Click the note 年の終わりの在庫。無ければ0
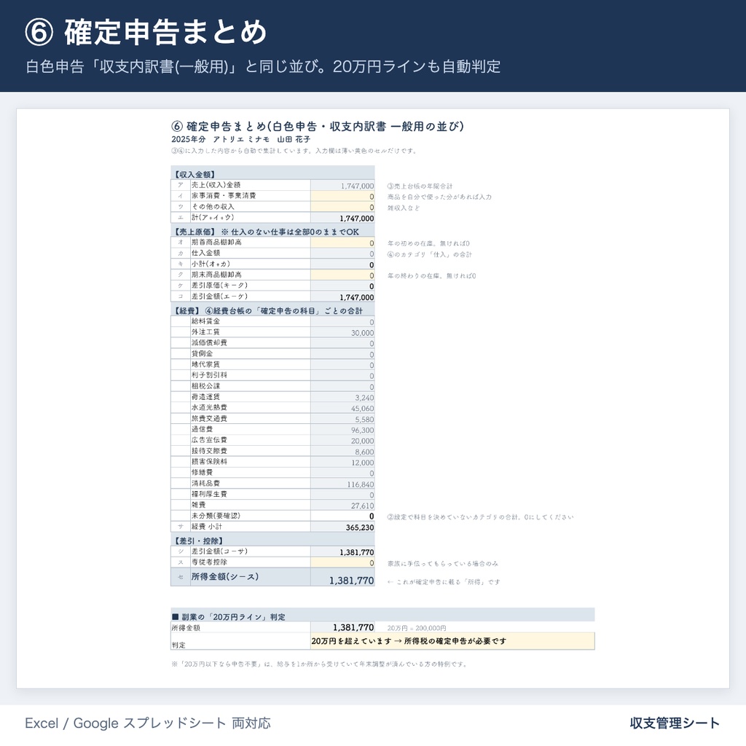 coord(431,275)
